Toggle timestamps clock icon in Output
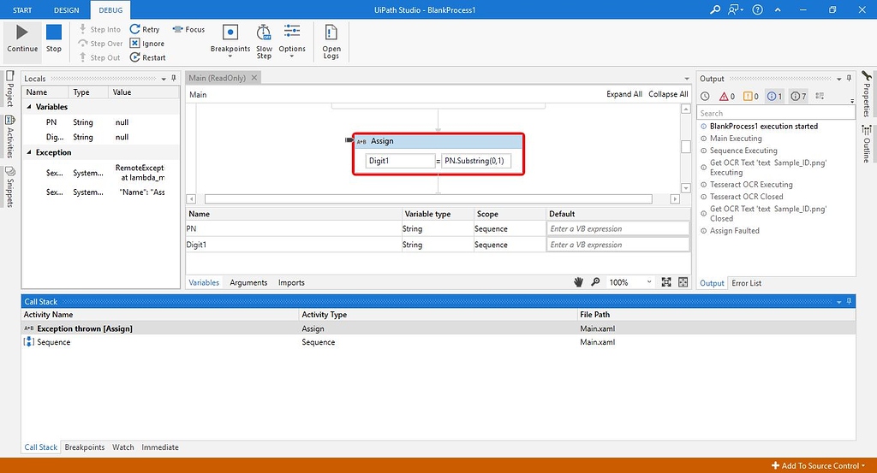This screenshot has width=877, height=473. (x=705, y=96)
